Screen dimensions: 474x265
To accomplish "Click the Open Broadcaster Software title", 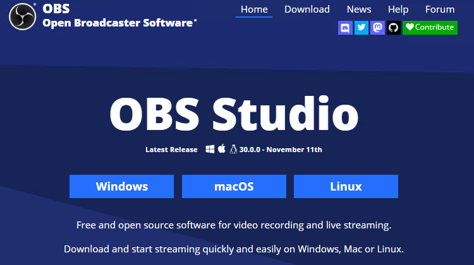I will click(119, 23).
